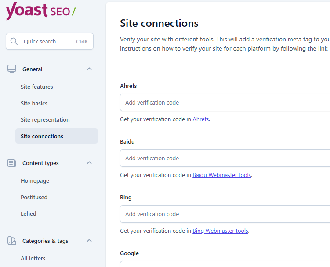Collapse the General section chevron

click(89, 69)
